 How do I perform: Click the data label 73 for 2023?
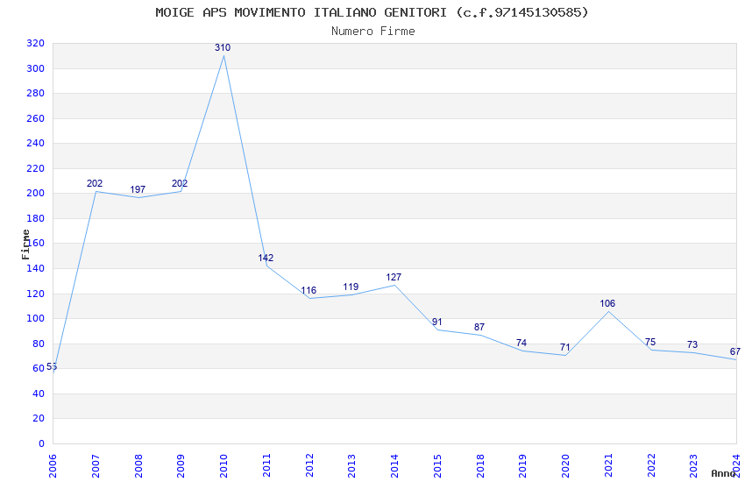(692, 344)
